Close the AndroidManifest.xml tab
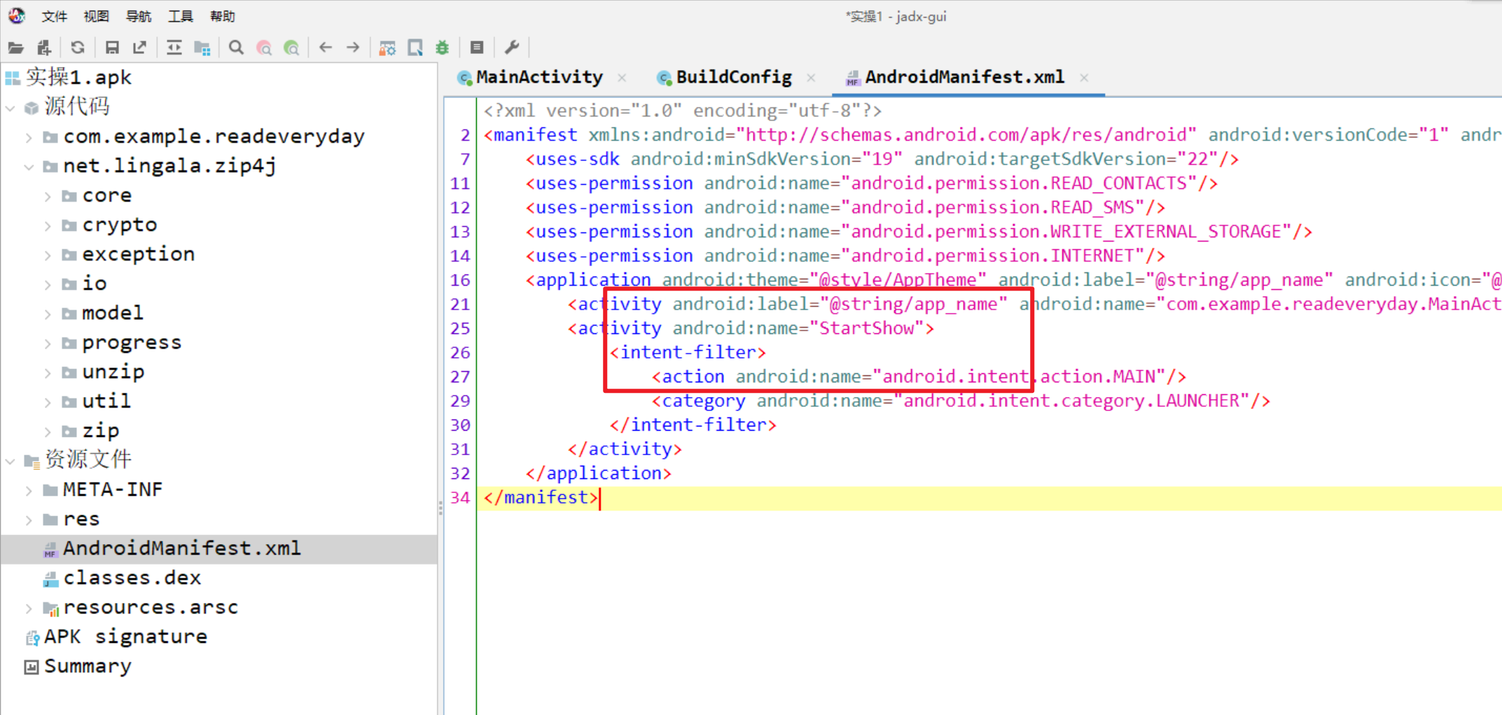The width and height of the screenshot is (1502, 715). tap(1084, 78)
